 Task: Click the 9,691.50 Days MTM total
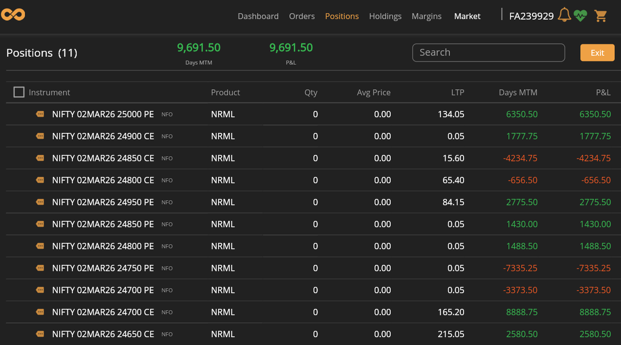(x=199, y=48)
